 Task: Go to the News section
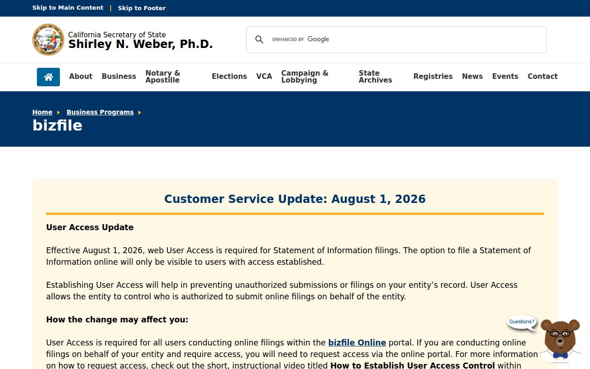point(472,77)
